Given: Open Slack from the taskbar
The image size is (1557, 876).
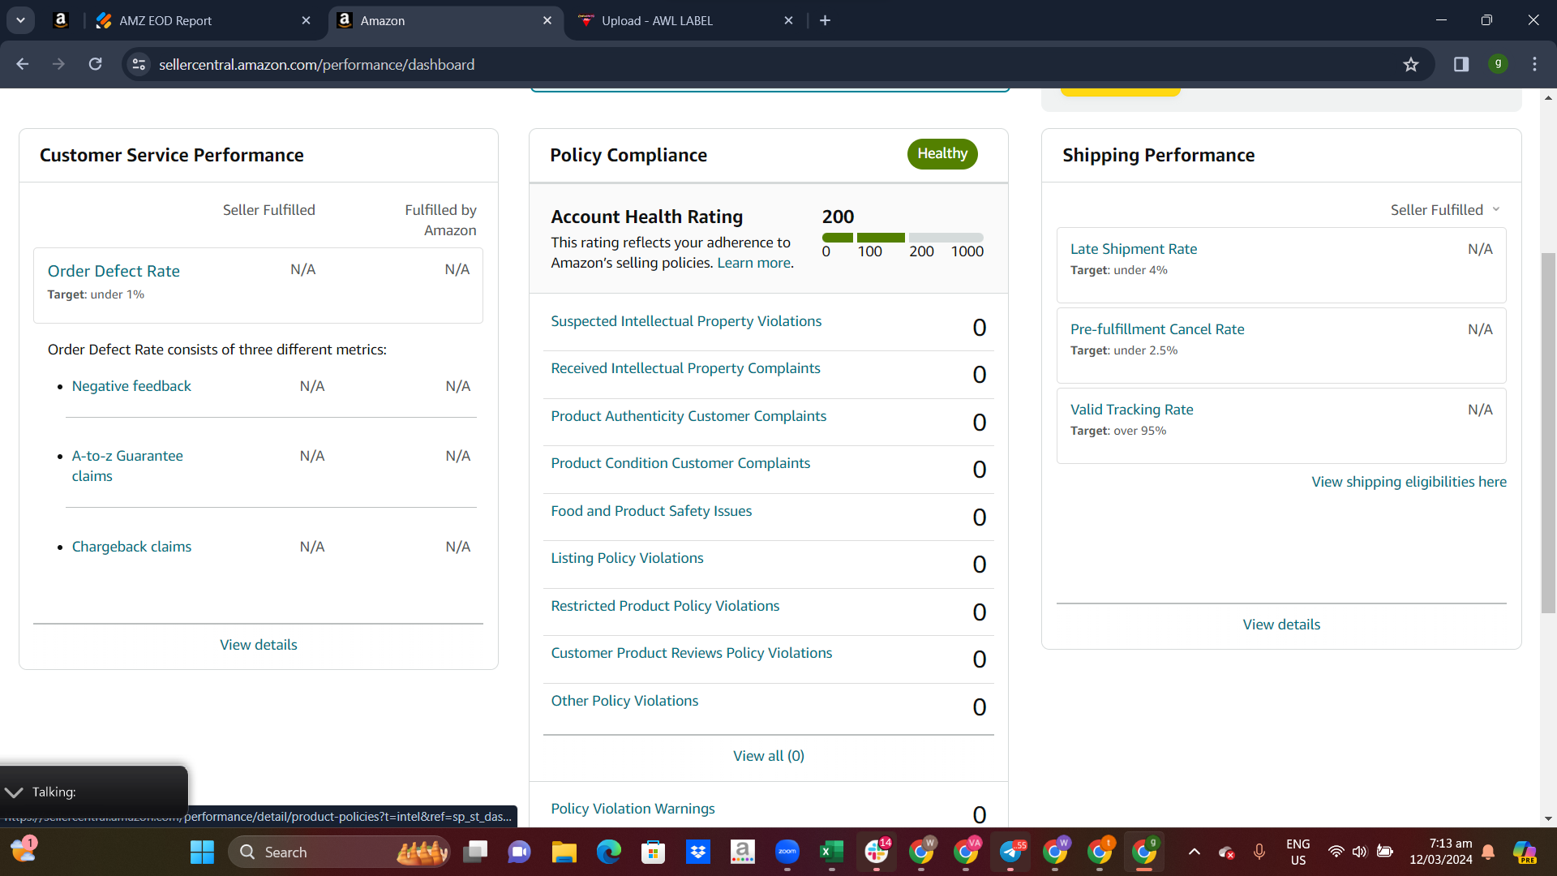Looking at the screenshot, I should 877,852.
